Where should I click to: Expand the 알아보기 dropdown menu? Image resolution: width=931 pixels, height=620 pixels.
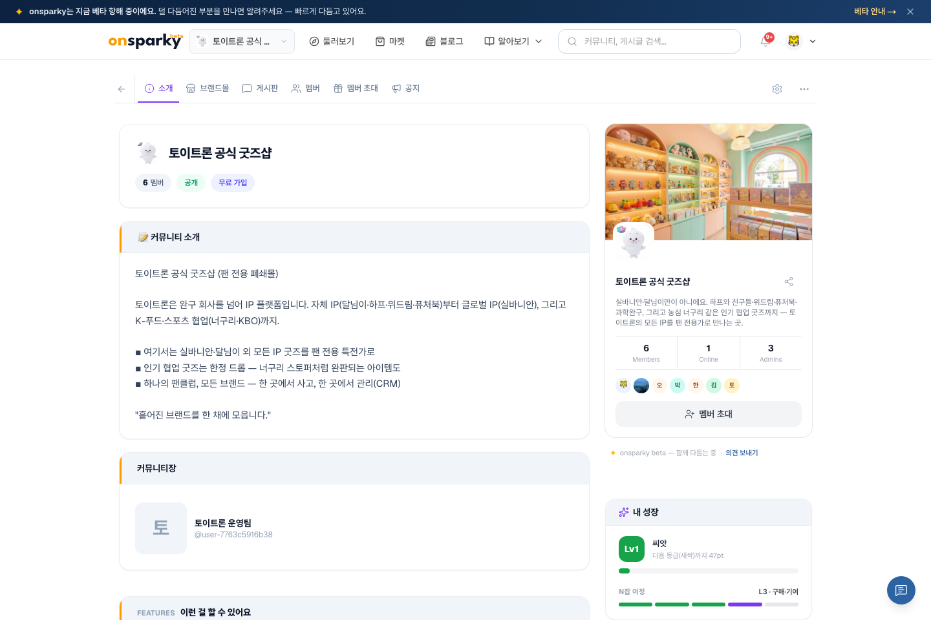[513, 41]
